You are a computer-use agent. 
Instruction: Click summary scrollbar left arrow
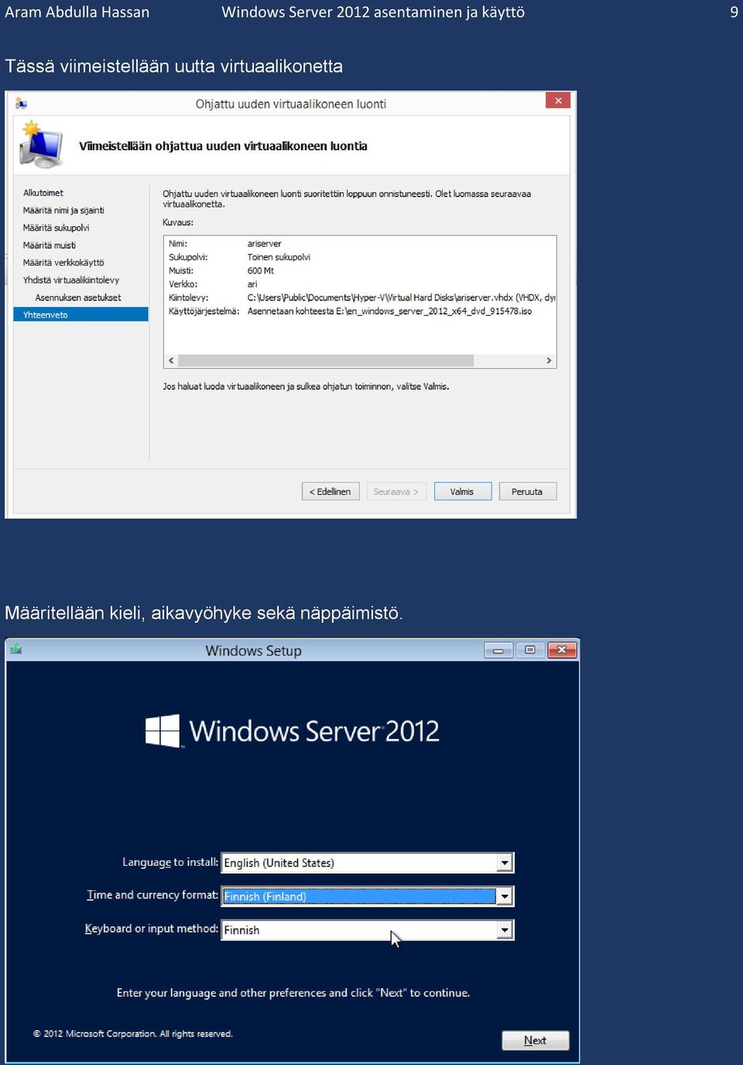pos(171,361)
